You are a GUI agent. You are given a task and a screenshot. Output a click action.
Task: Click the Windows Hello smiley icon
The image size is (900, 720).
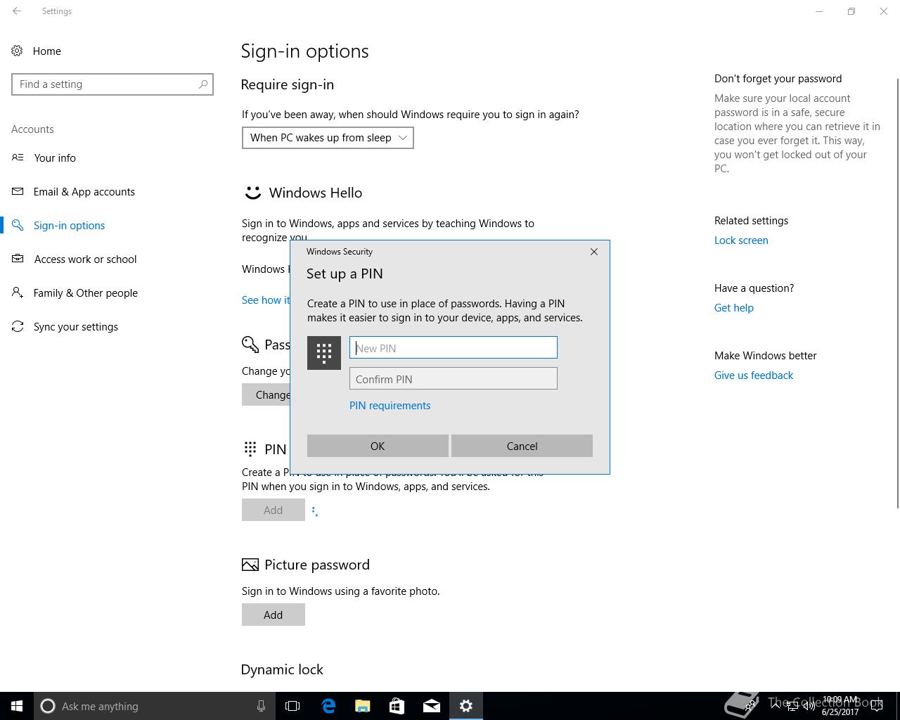(252, 193)
